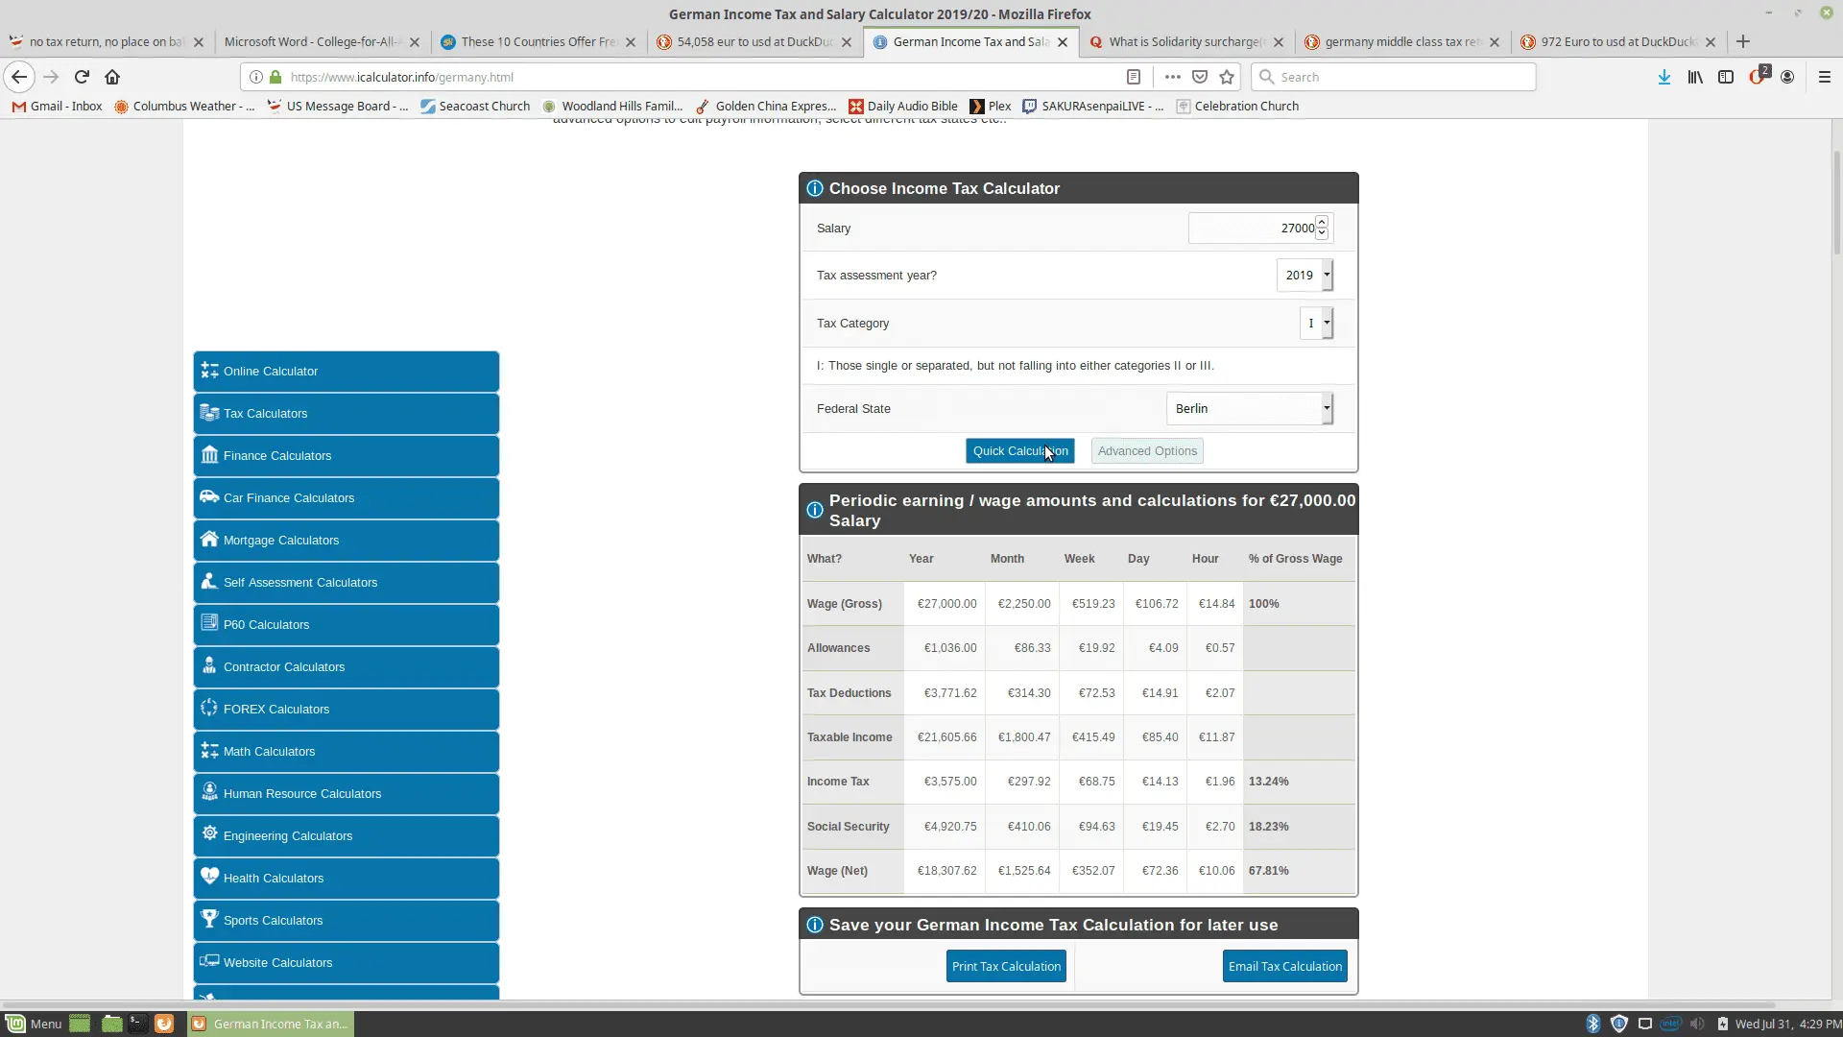The width and height of the screenshot is (1843, 1037).
Task: Open the Daily Audio Bible bookmark
Action: point(902,106)
